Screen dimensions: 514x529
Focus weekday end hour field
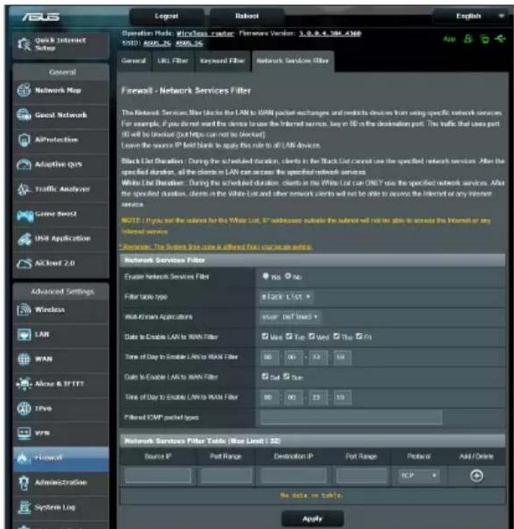click(x=318, y=357)
